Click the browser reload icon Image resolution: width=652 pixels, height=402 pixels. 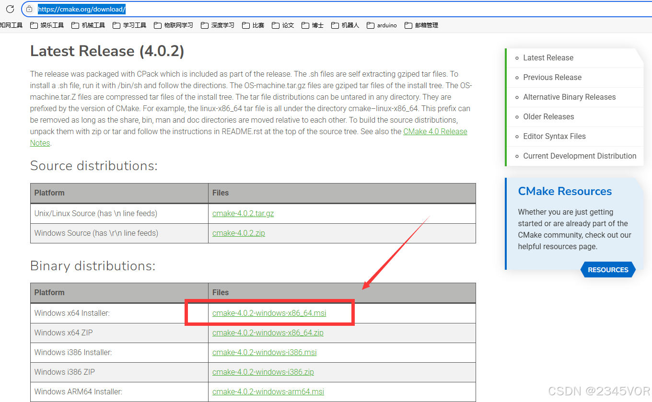coord(10,9)
